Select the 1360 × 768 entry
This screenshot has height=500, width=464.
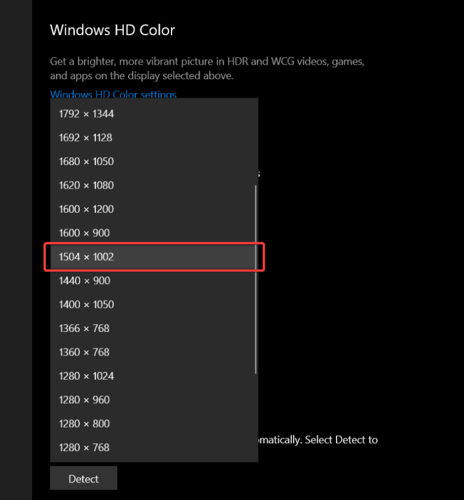click(85, 352)
